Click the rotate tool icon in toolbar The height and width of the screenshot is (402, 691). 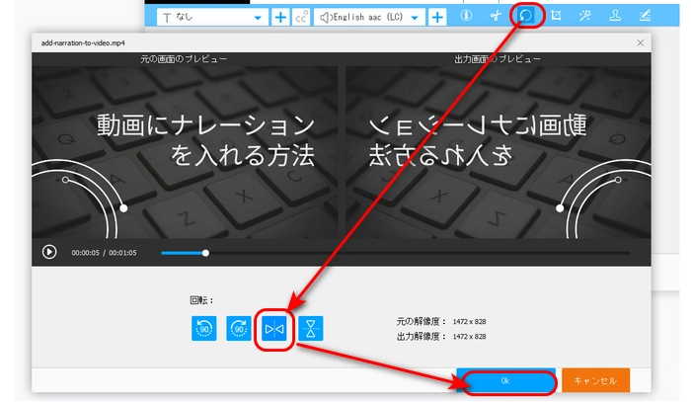tap(526, 17)
